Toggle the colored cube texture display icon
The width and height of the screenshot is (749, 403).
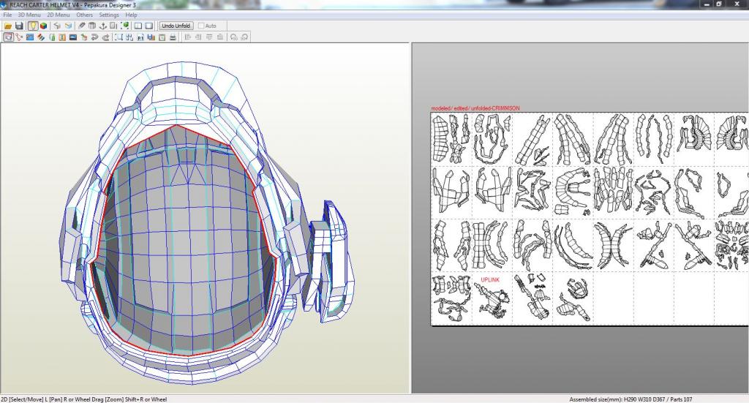point(43,26)
